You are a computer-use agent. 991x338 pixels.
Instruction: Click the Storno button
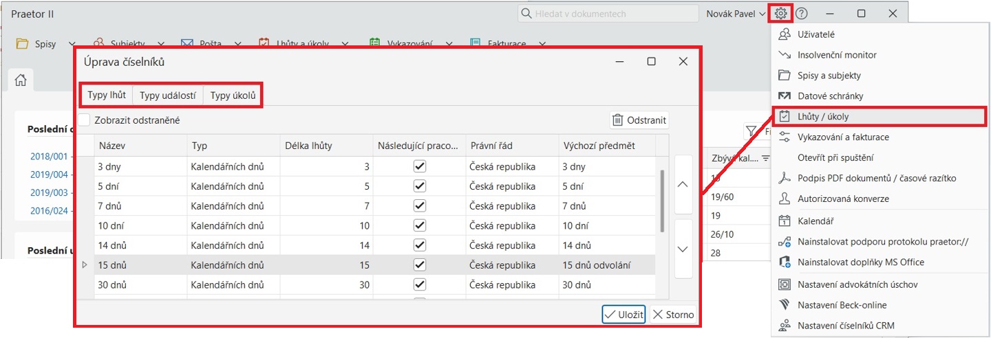click(674, 315)
